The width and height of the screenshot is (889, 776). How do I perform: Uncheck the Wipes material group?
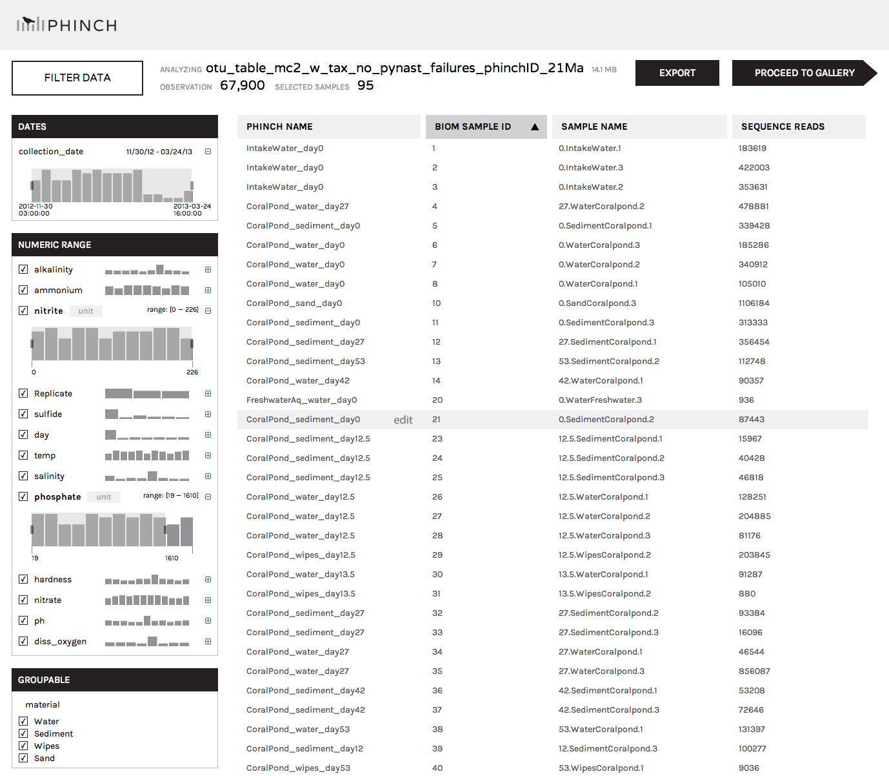click(23, 746)
